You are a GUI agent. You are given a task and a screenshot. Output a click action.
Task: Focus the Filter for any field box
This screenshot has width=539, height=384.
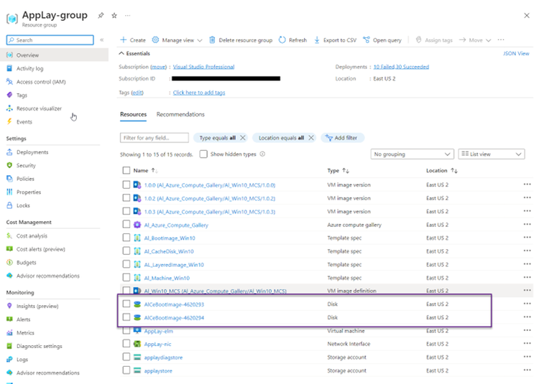point(155,138)
